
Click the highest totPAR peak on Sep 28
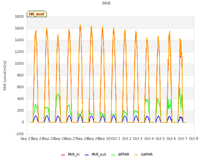(x=80, y=24)
